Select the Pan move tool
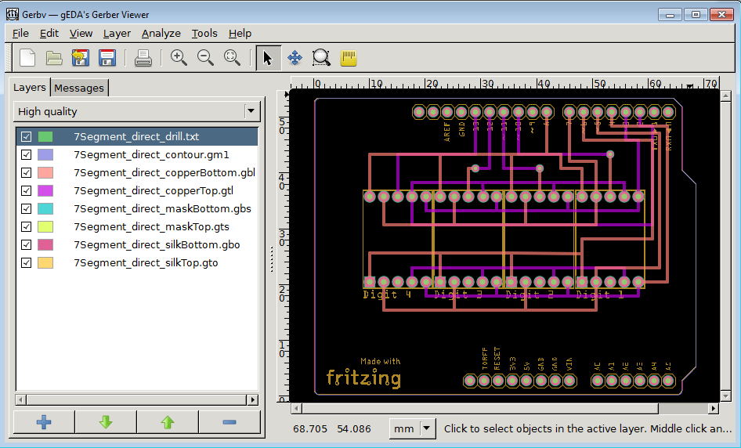This screenshot has height=448, width=741. tap(295, 58)
